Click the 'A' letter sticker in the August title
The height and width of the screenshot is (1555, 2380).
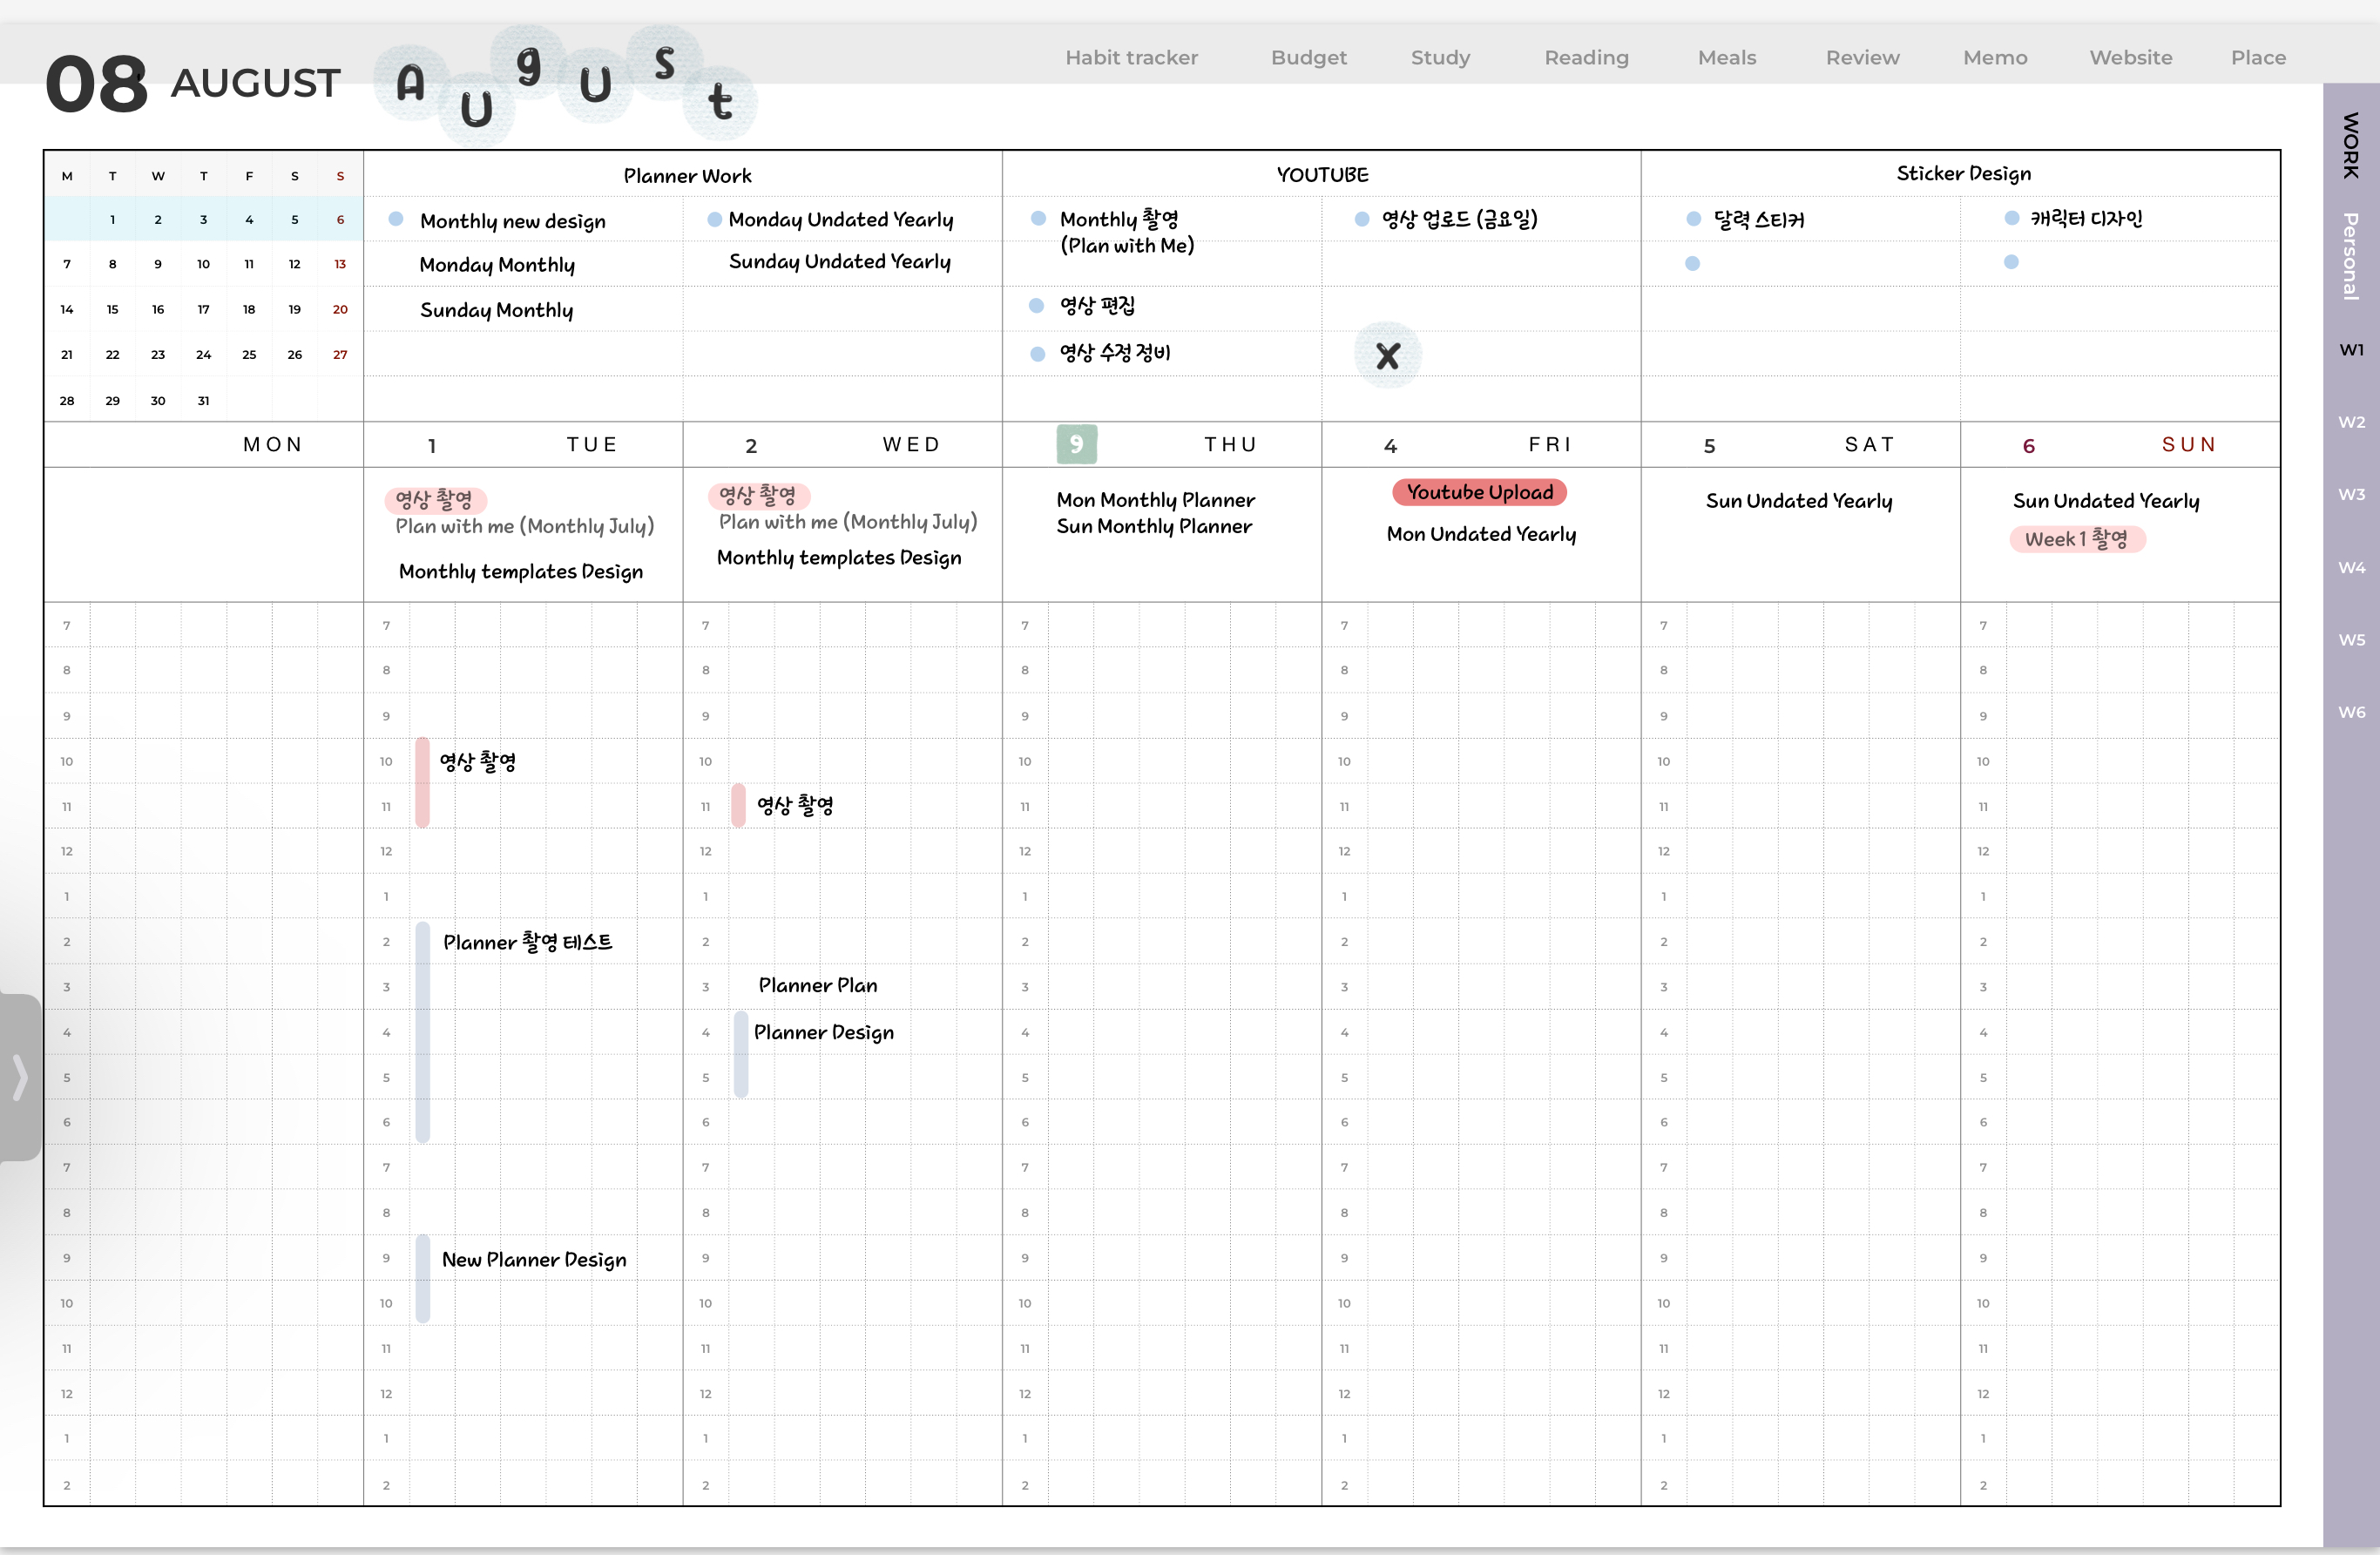410,84
